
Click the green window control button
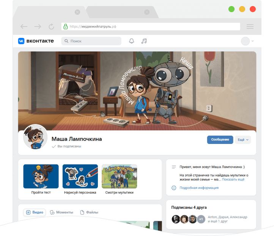[x=231, y=9]
